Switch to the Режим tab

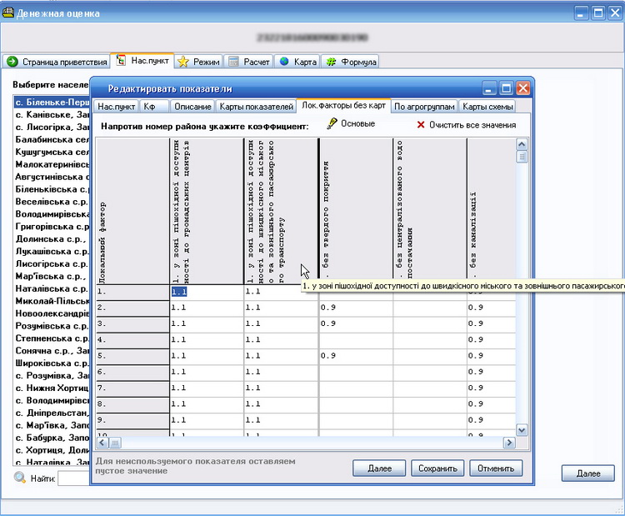click(199, 62)
